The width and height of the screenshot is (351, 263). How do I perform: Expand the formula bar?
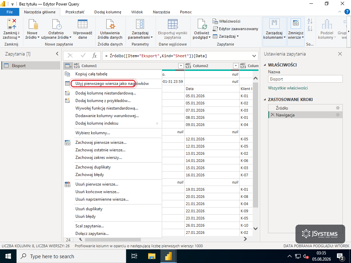254,56
